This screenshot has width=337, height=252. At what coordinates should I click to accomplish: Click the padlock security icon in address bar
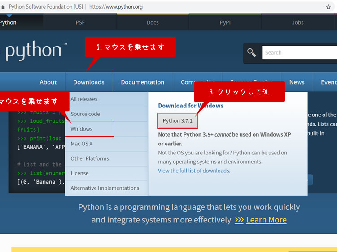tap(4, 7)
